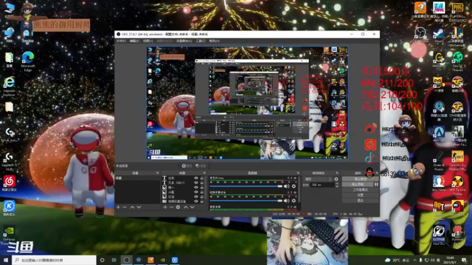Open transition properties gear in 转场特效 panel
The width and height of the screenshot is (472, 265).
tap(336, 179)
